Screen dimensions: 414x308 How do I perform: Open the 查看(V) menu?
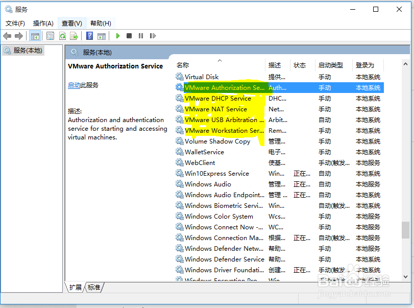[72, 23]
